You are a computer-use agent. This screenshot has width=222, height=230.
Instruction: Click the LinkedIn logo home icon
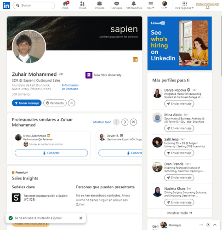click(6, 6)
